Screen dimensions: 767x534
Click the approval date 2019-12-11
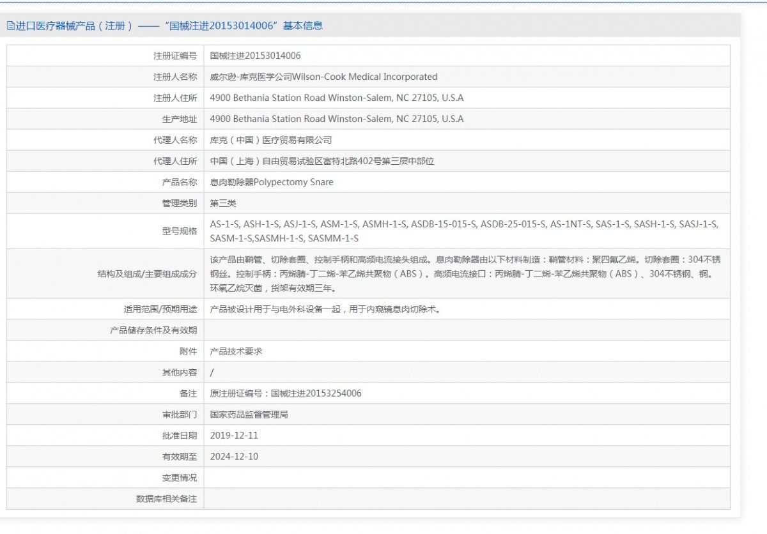234,436
